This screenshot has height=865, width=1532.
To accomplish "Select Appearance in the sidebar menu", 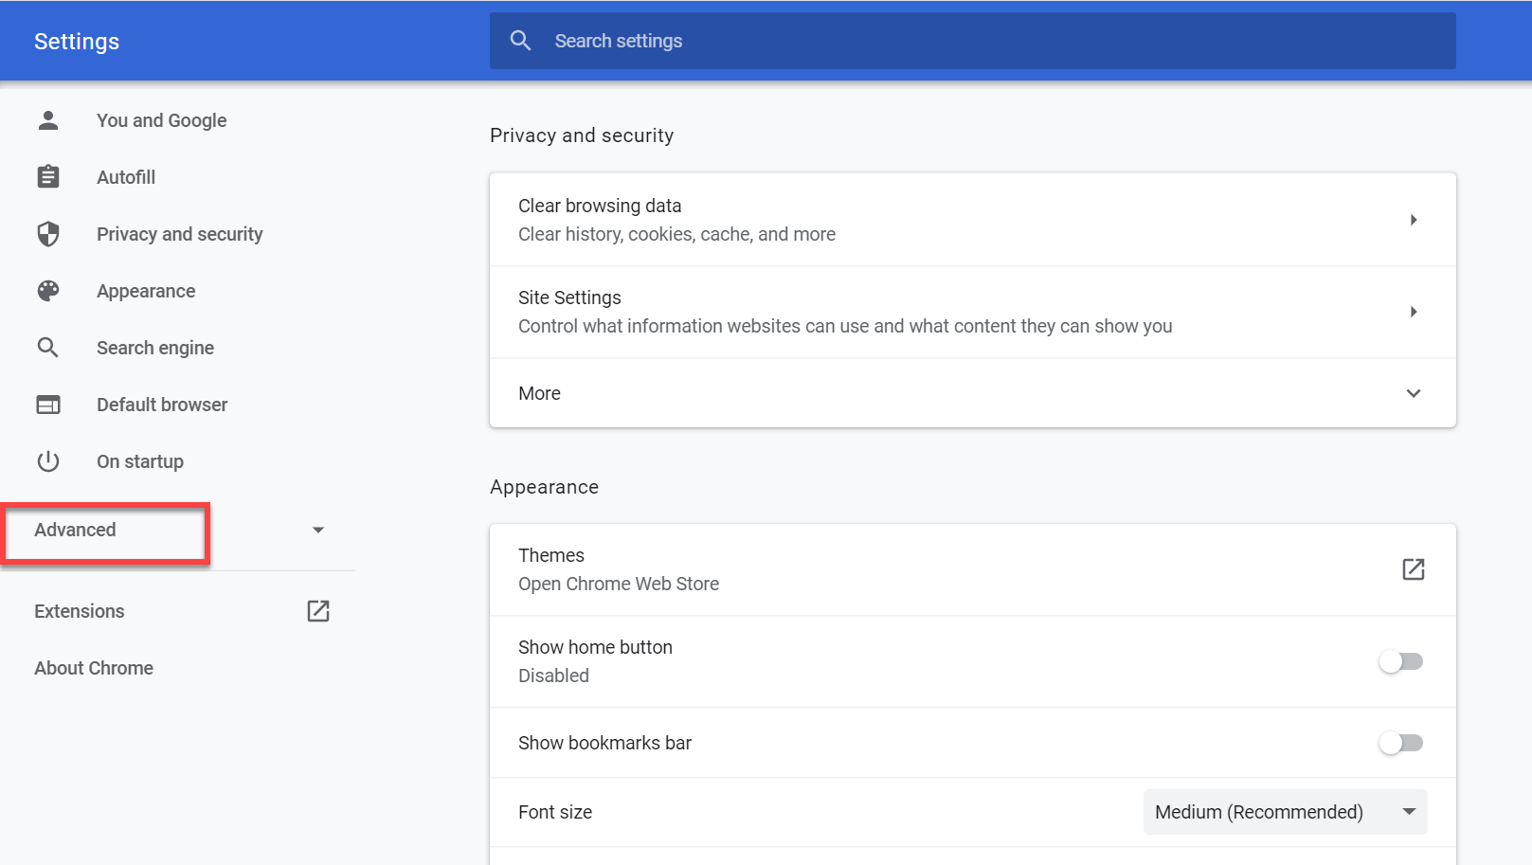I will [x=146, y=291].
